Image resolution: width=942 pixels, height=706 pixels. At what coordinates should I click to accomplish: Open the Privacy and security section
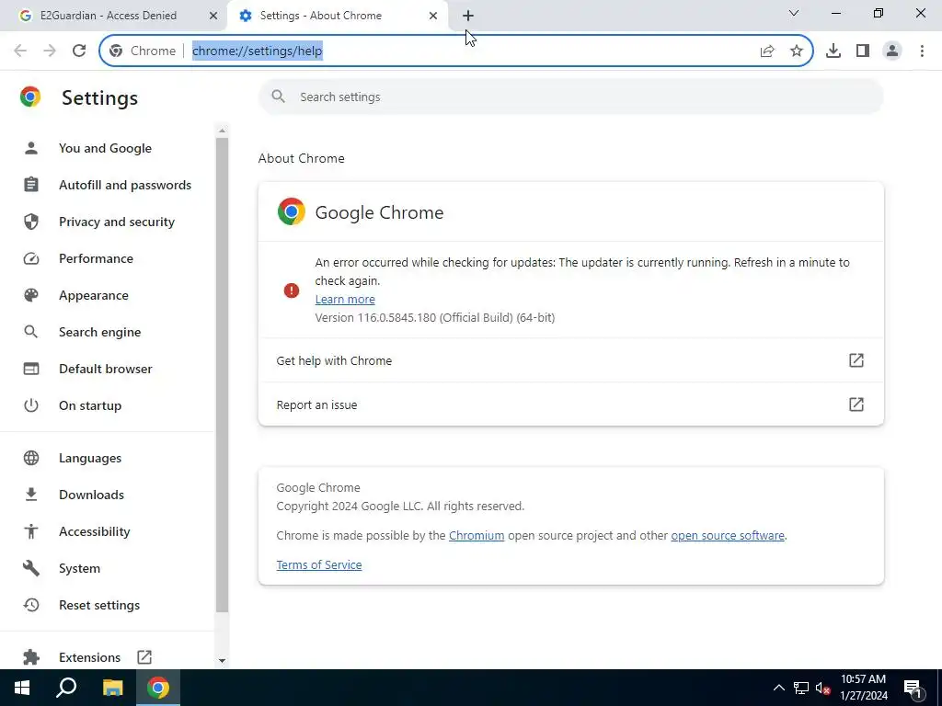pos(117,222)
